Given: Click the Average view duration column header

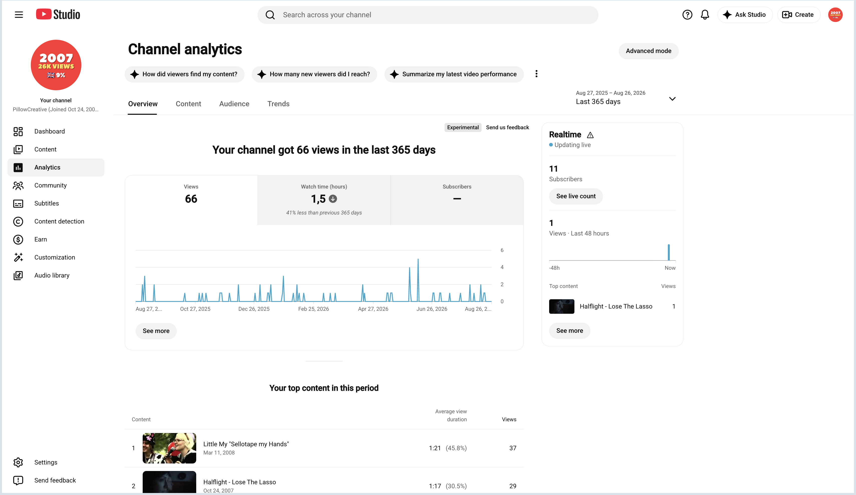Looking at the screenshot, I should coord(451,415).
